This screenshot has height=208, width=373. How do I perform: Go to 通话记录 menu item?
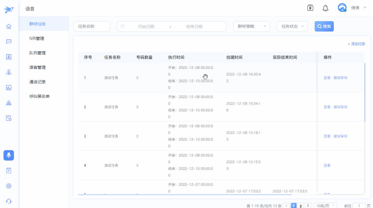pyautogui.click(x=37, y=82)
